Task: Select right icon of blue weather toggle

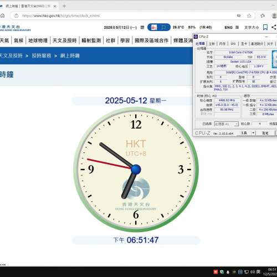Action: [x=163, y=27]
